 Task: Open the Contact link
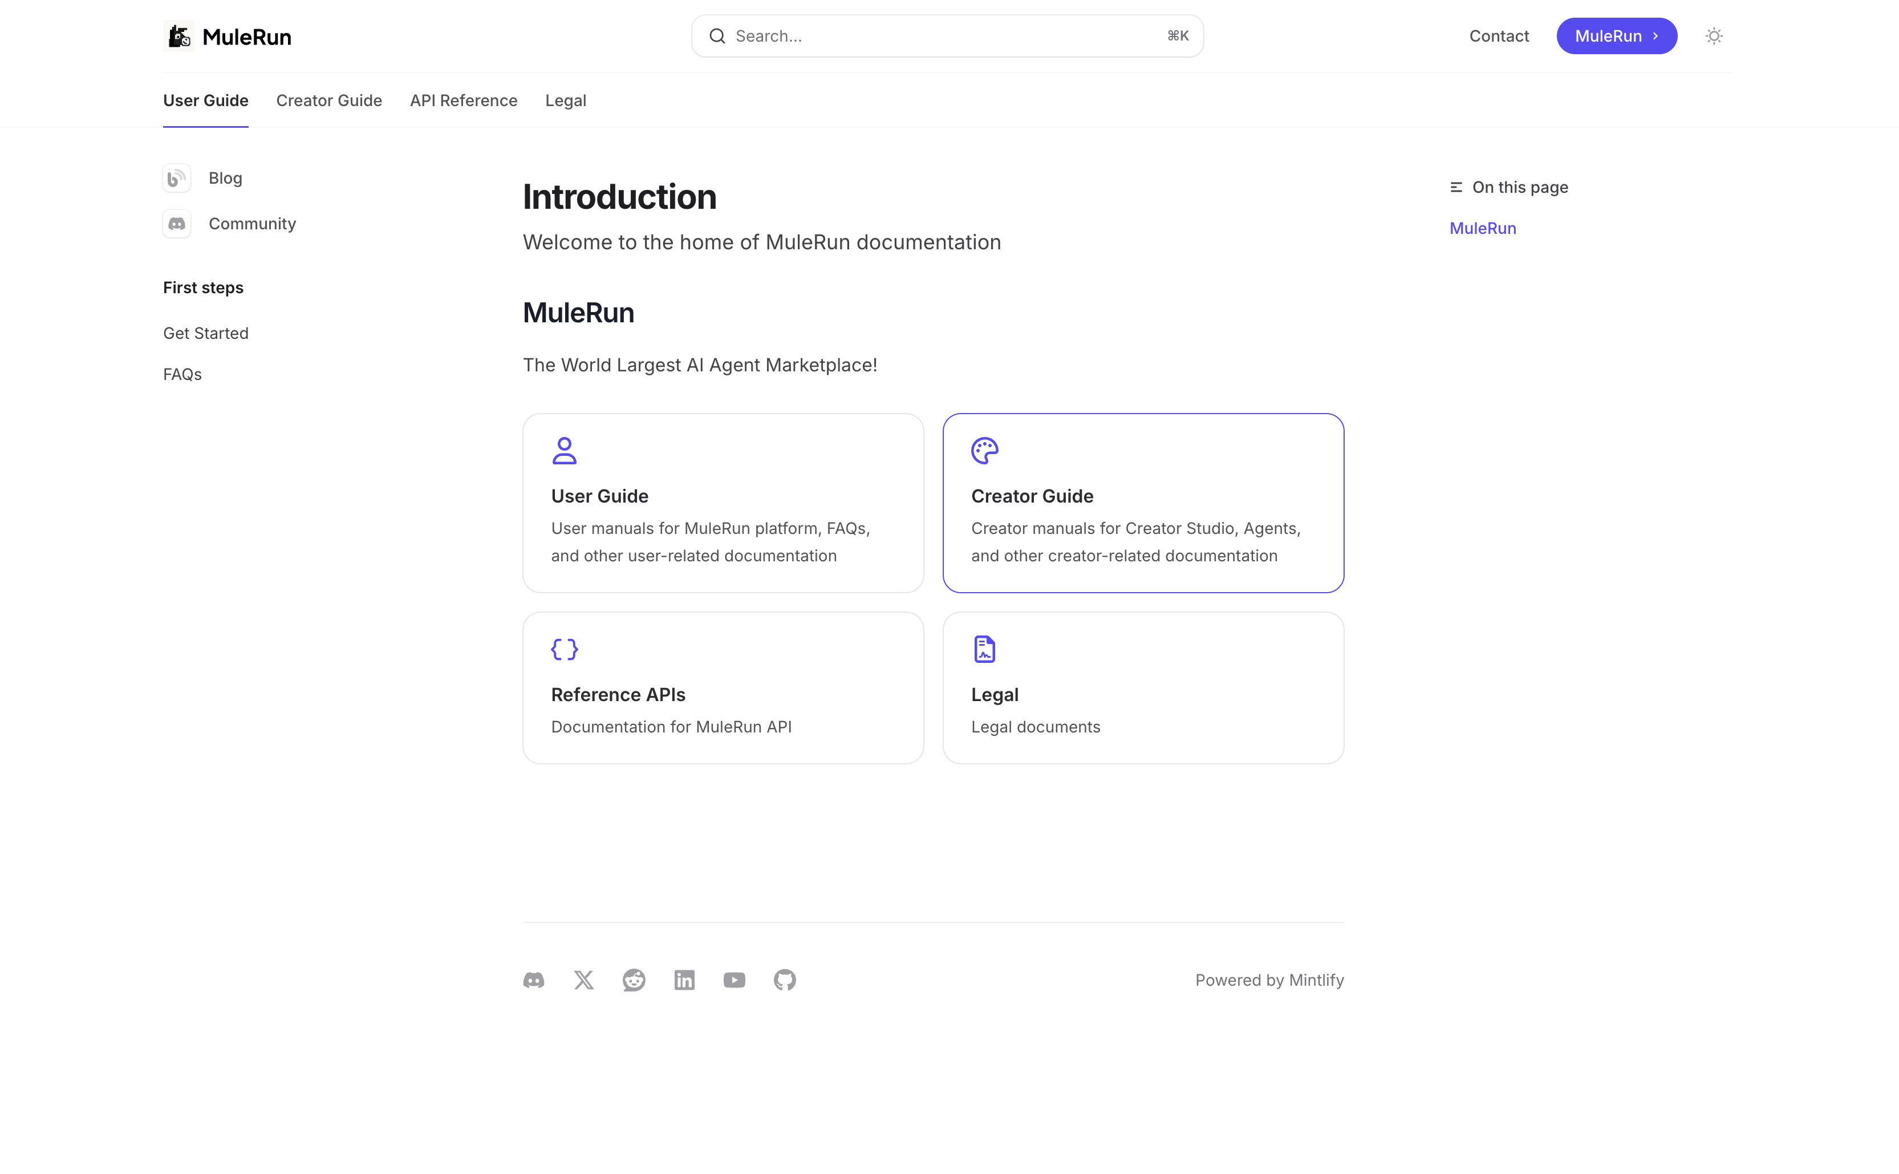tap(1499, 36)
